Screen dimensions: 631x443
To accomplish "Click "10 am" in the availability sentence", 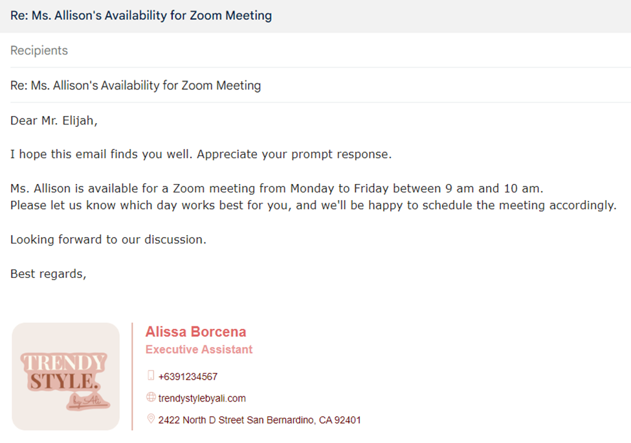I will click(522, 188).
